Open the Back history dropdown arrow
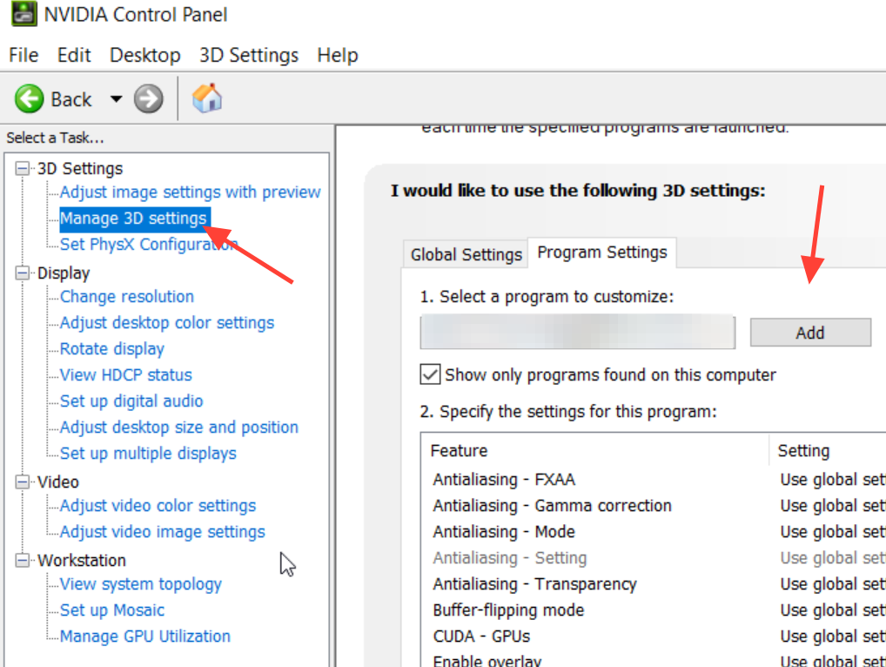 (x=116, y=99)
